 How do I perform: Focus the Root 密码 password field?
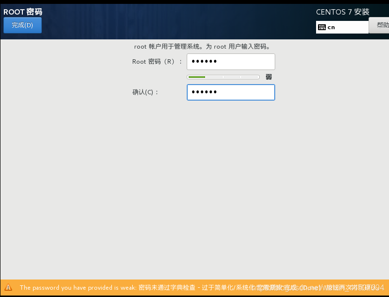pyautogui.click(x=230, y=61)
